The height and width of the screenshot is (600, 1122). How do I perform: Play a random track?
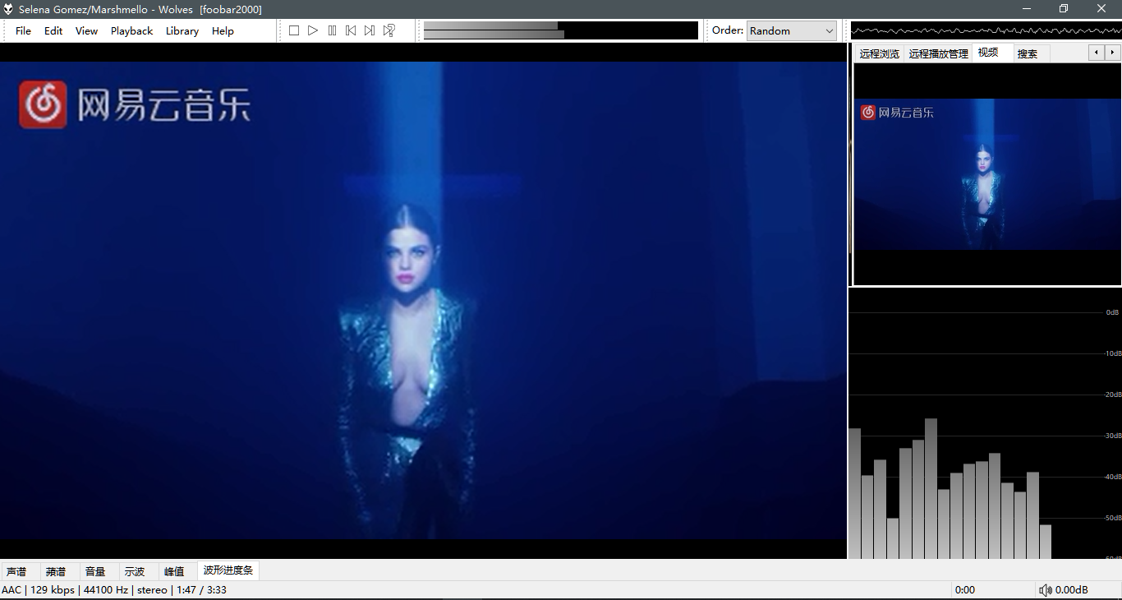389,30
